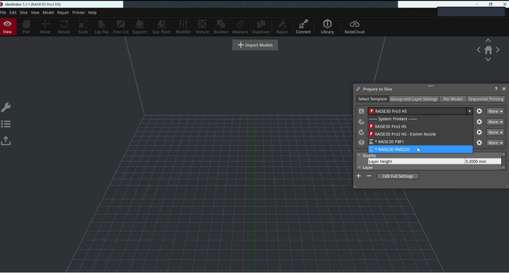
Task: Activate the Lay Flat tool
Action: point(102,27)
